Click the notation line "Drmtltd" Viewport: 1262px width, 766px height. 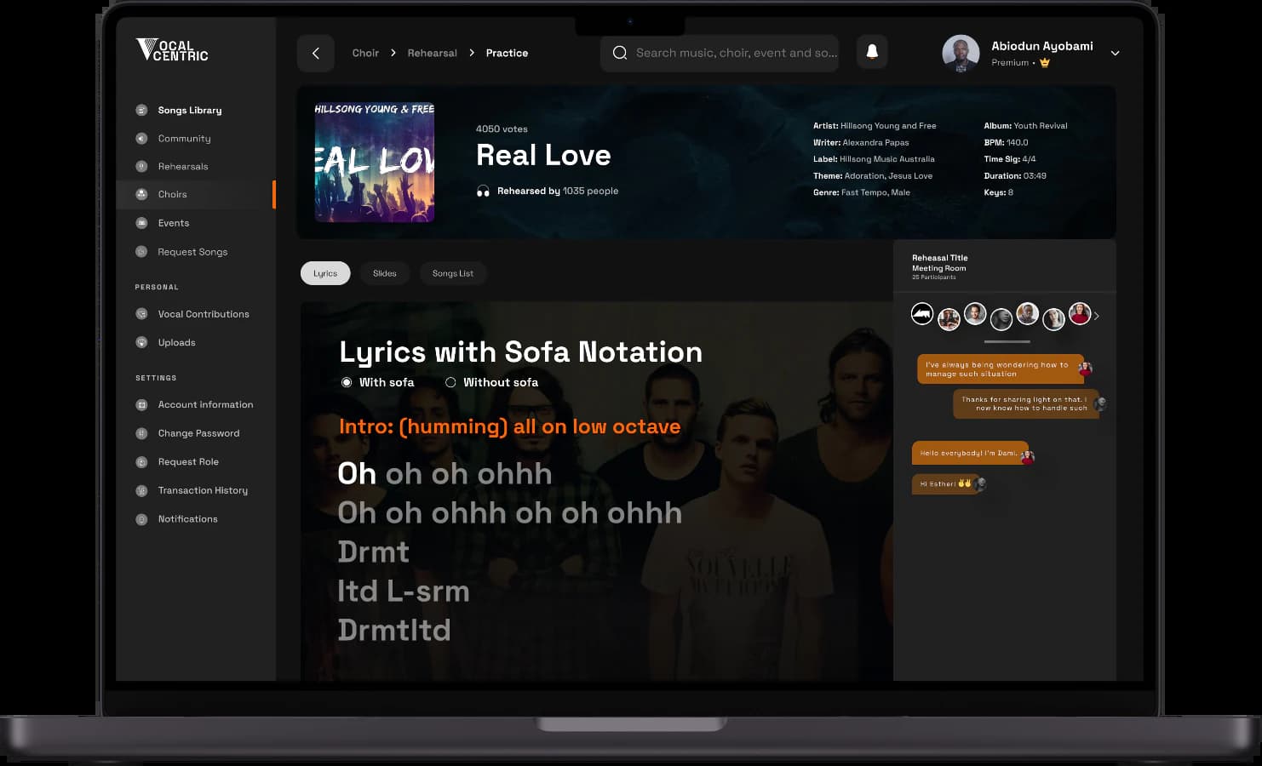click(x=393, y=630)
